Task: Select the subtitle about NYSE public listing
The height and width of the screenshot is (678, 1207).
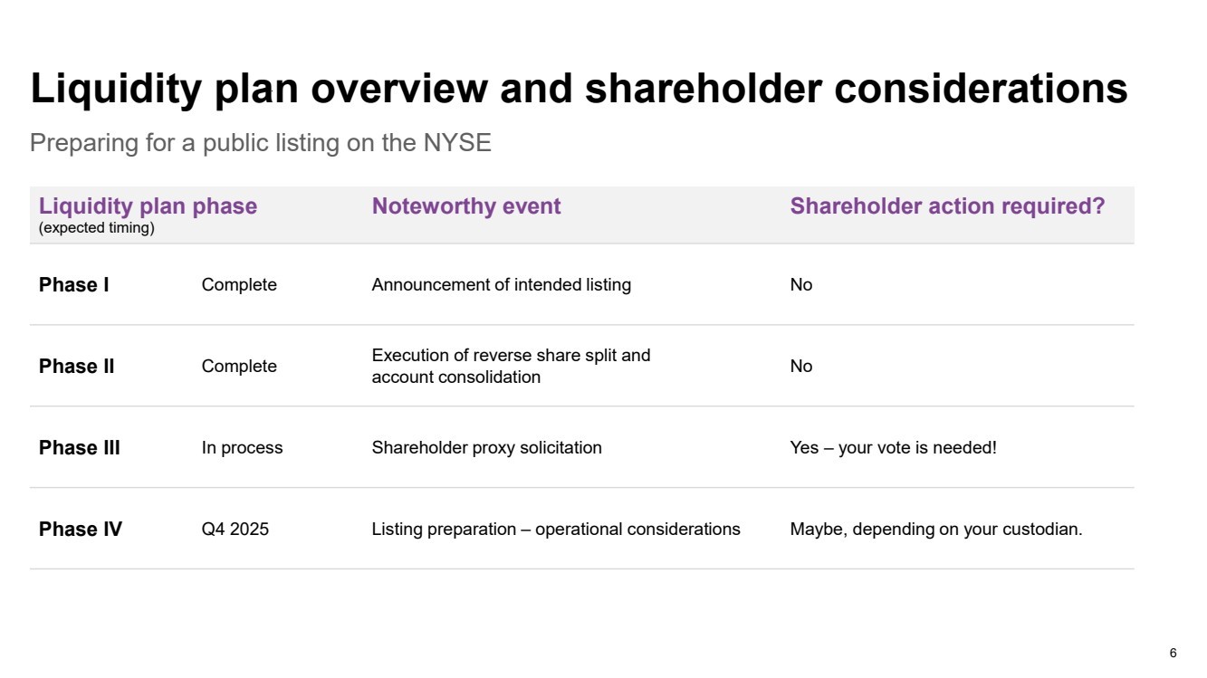Action: pyautogui.click(x=261, y=143)
